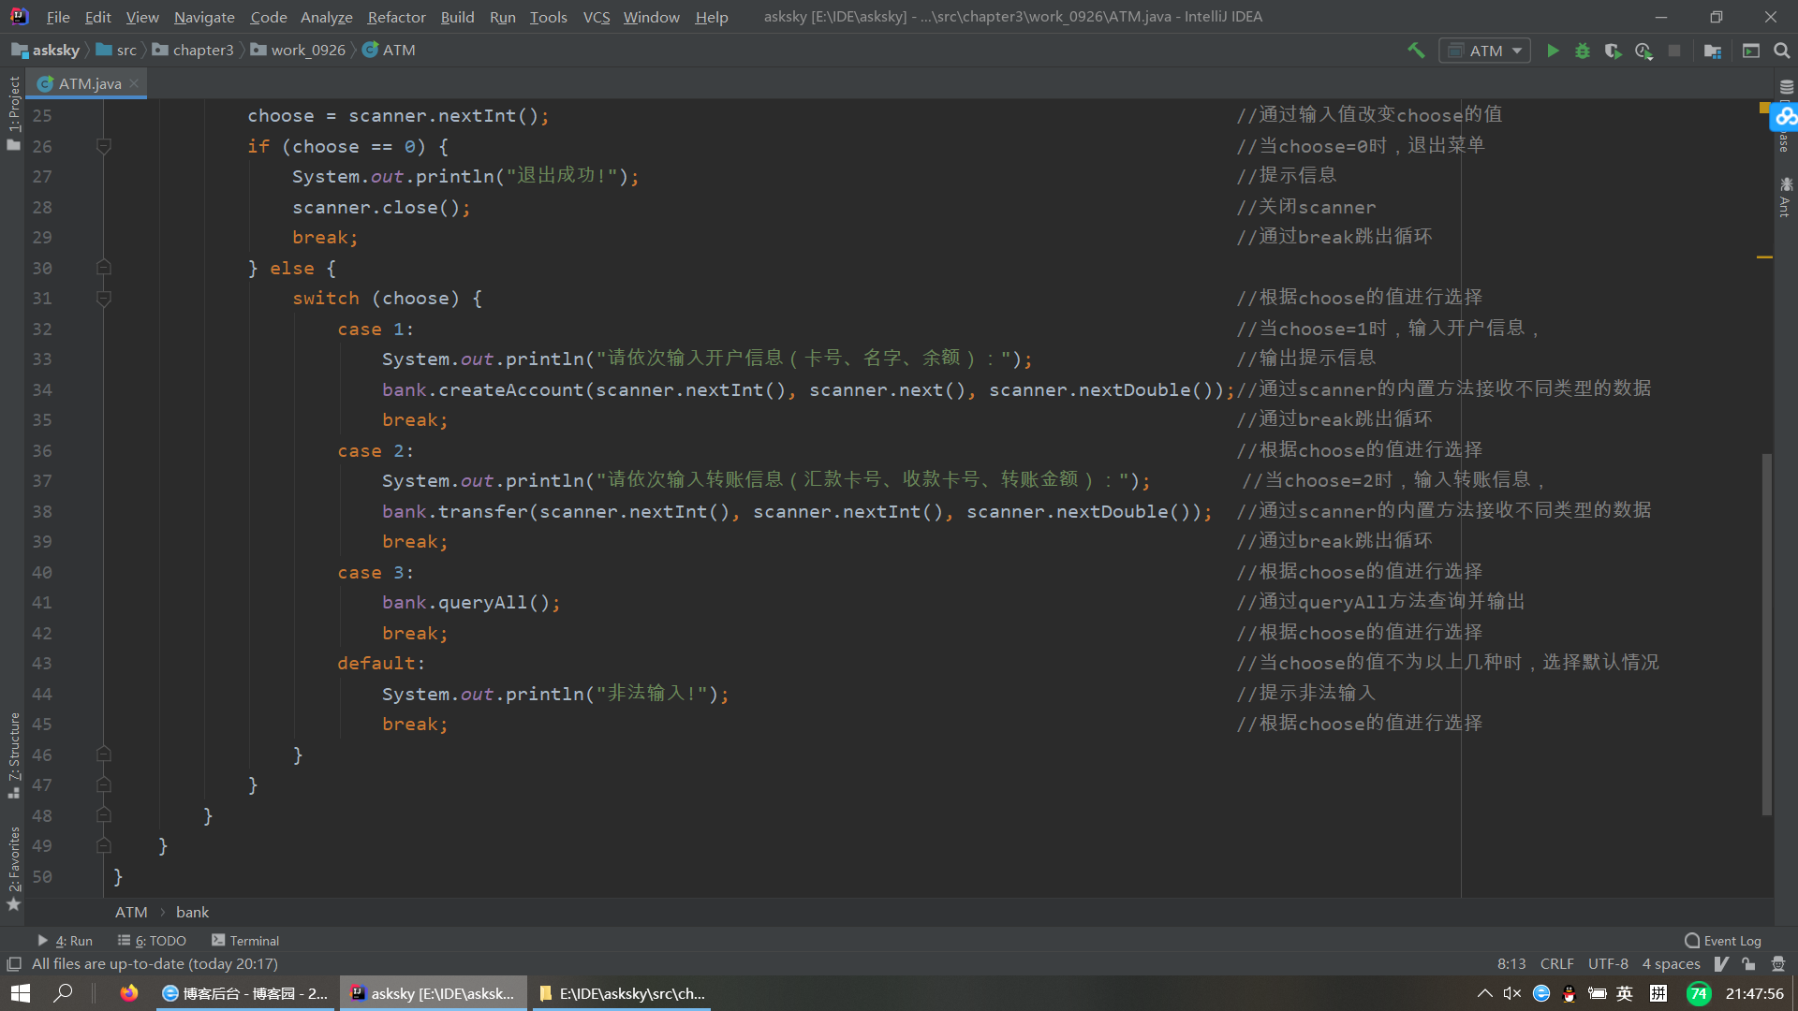This screenshot has height=1011, width=1798.
Task: Collapse the if block fold at line 26
Action: tap(104, 146)
